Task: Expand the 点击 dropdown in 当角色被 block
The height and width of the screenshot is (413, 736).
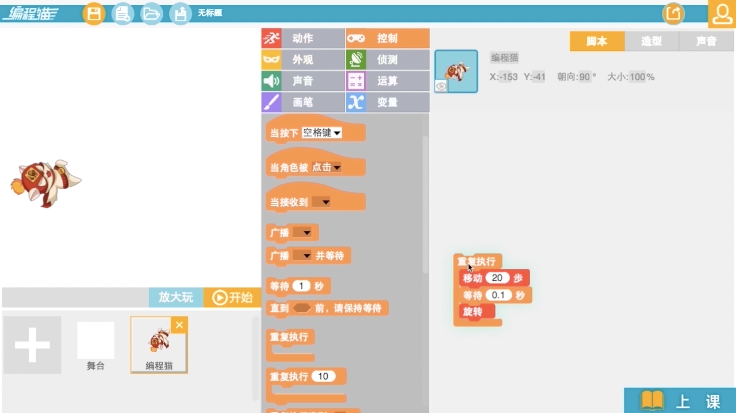Action: 326,167
